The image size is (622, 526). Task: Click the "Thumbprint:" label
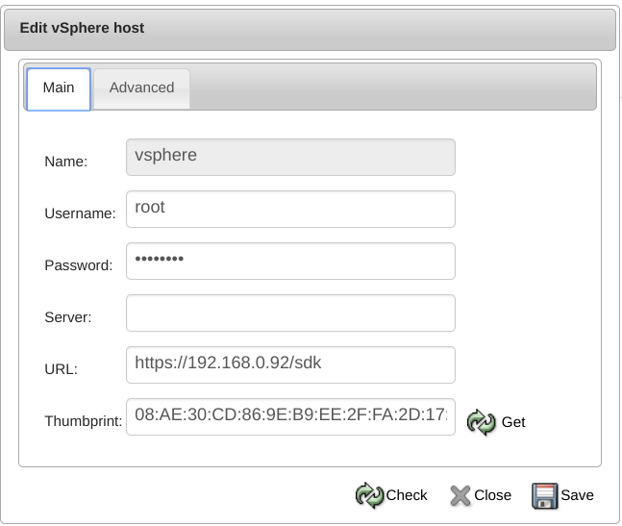click(x=84, y=421)
